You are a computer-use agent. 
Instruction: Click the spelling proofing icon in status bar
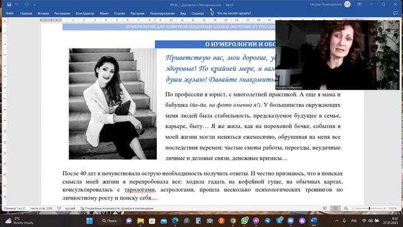pos(59,208)
